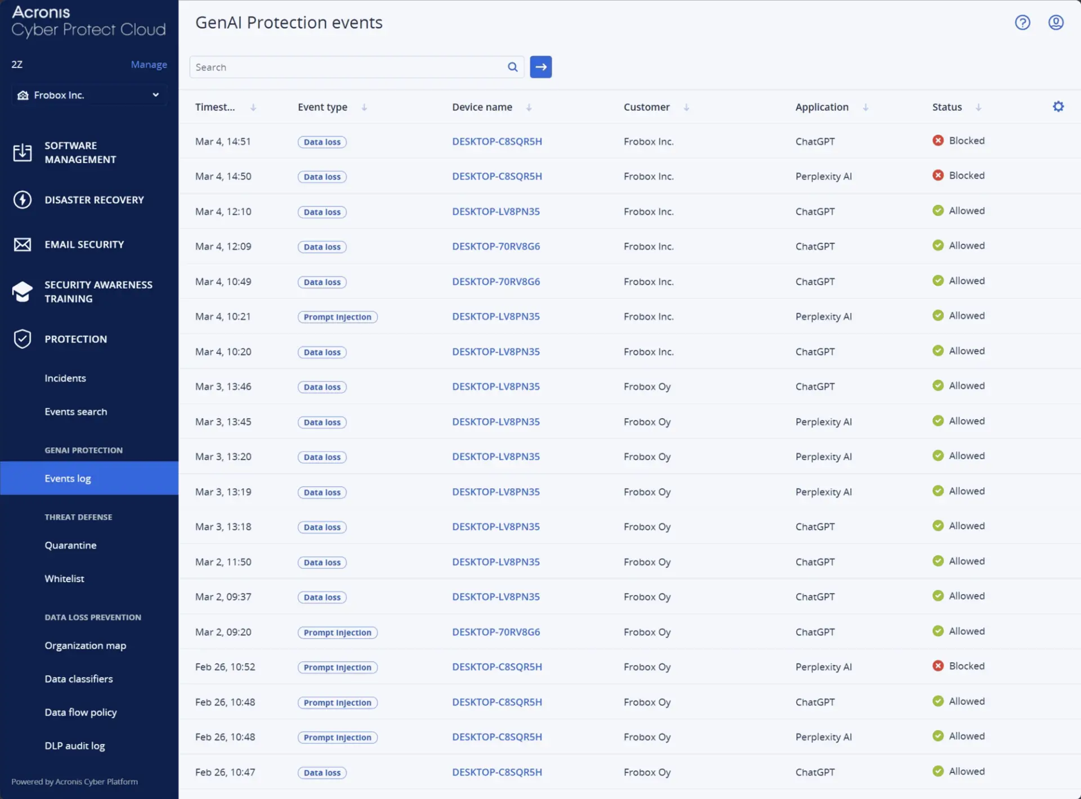Sort by Device name column arrow

point(529,107)
